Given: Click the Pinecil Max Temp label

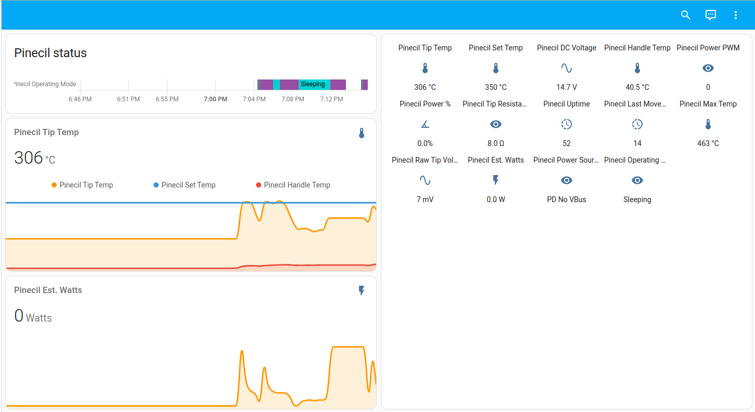Looking at the screenshot, I should 708,104.
